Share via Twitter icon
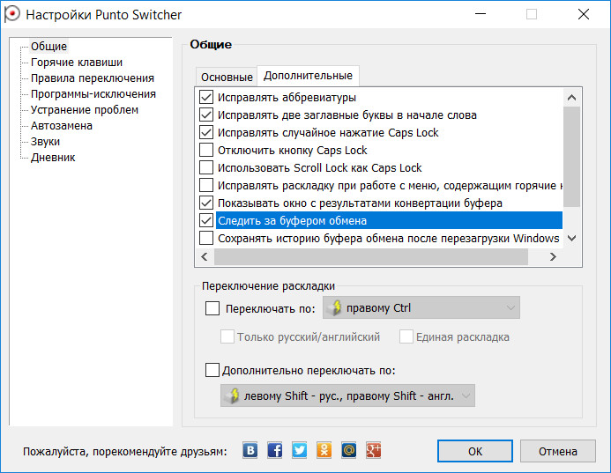611x473 pixels. tap(299, 451)
